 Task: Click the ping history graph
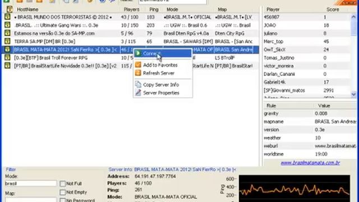pos(294,189)
